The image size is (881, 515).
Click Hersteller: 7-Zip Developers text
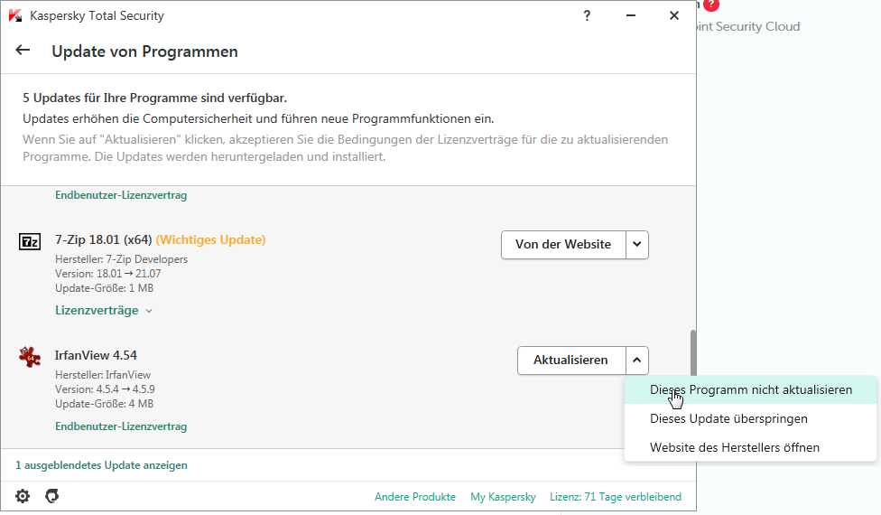[x=121, y=259]
